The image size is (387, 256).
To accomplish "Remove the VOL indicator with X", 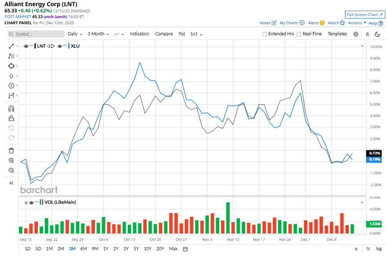I will pos(26,203).
